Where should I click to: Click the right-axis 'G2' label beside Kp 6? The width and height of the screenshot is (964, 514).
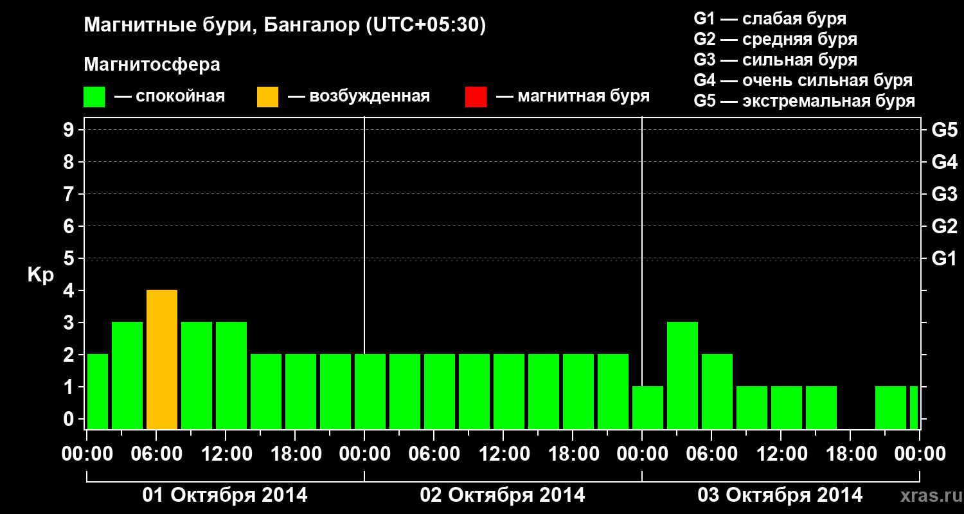[x=944, y=226]
